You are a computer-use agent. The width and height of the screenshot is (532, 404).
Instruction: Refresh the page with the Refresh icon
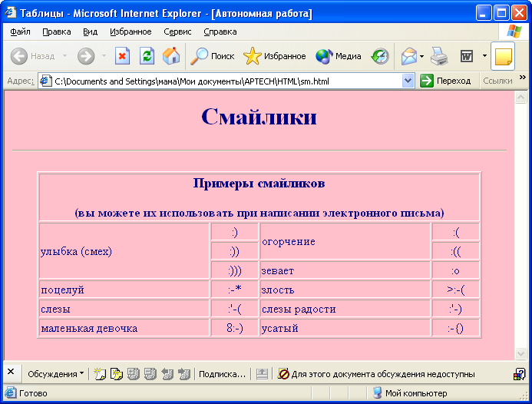pos(147,56)
